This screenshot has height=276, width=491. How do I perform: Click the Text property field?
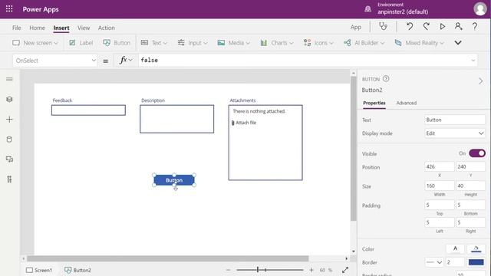tap(455, 120)
